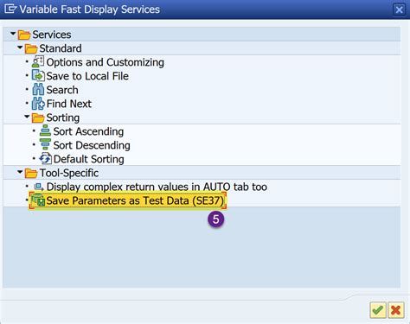Choose 'Sort Ascending' service

point(88,131)
